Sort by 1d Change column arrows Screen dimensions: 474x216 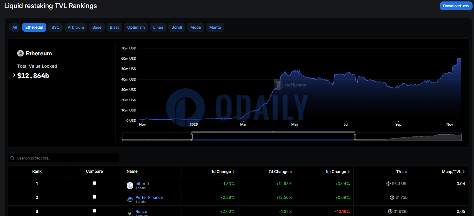tap(234, 172)
